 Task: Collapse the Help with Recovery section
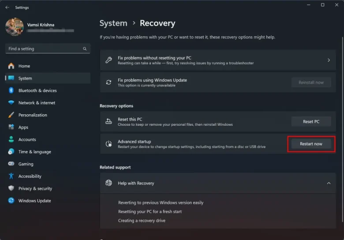click(329, 183)
